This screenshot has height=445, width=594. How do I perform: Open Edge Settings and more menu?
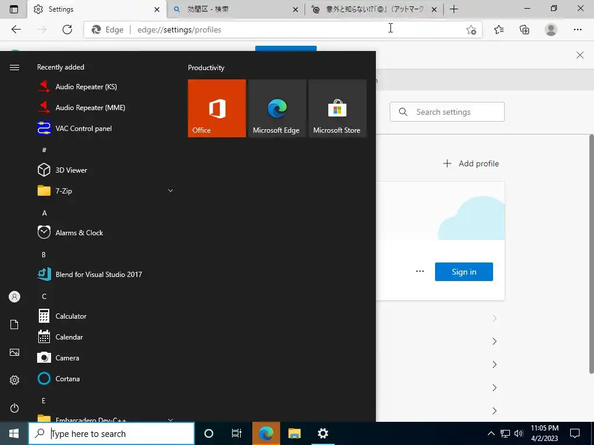[x=577, y=30]
